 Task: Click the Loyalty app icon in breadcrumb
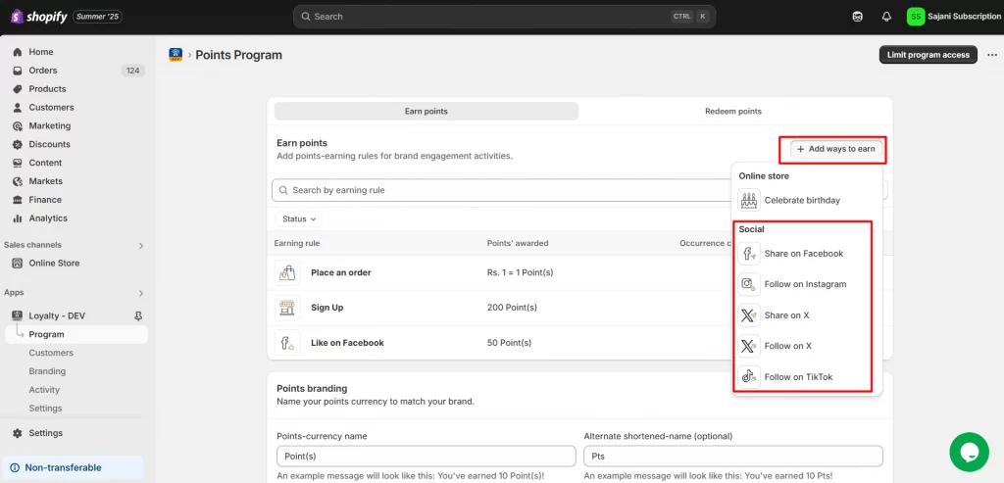point(176,55)
